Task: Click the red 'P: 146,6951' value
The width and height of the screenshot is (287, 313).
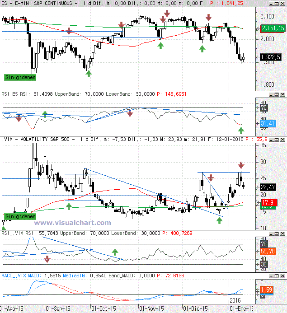Action: click(172, 94)
